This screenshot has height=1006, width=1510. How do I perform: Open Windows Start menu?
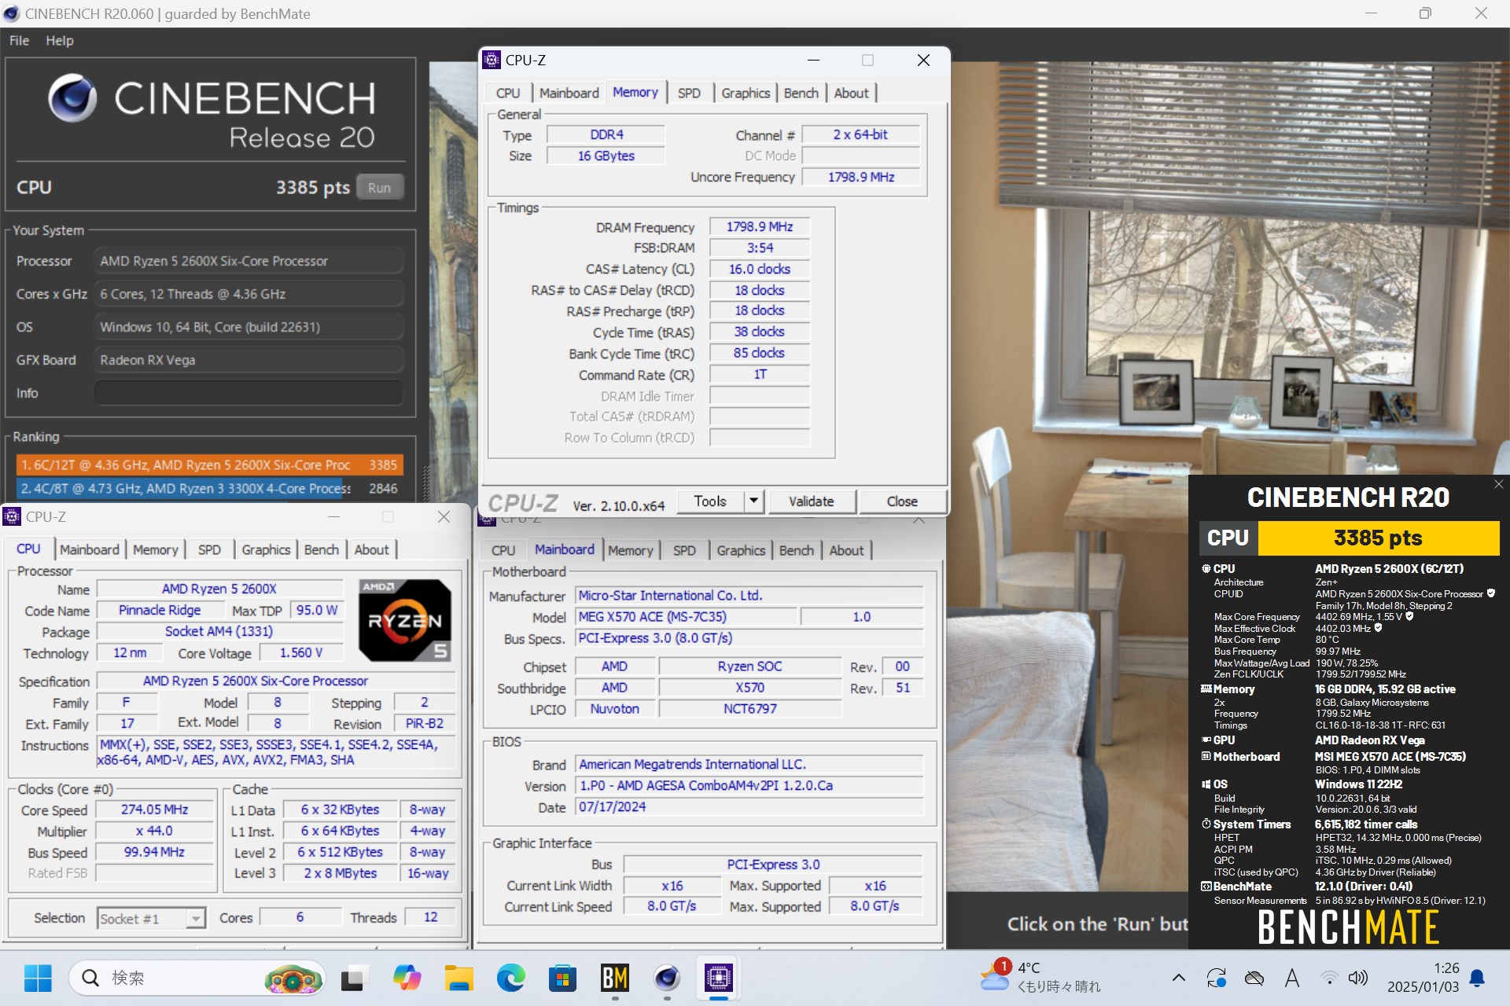[x=37, y=978]
